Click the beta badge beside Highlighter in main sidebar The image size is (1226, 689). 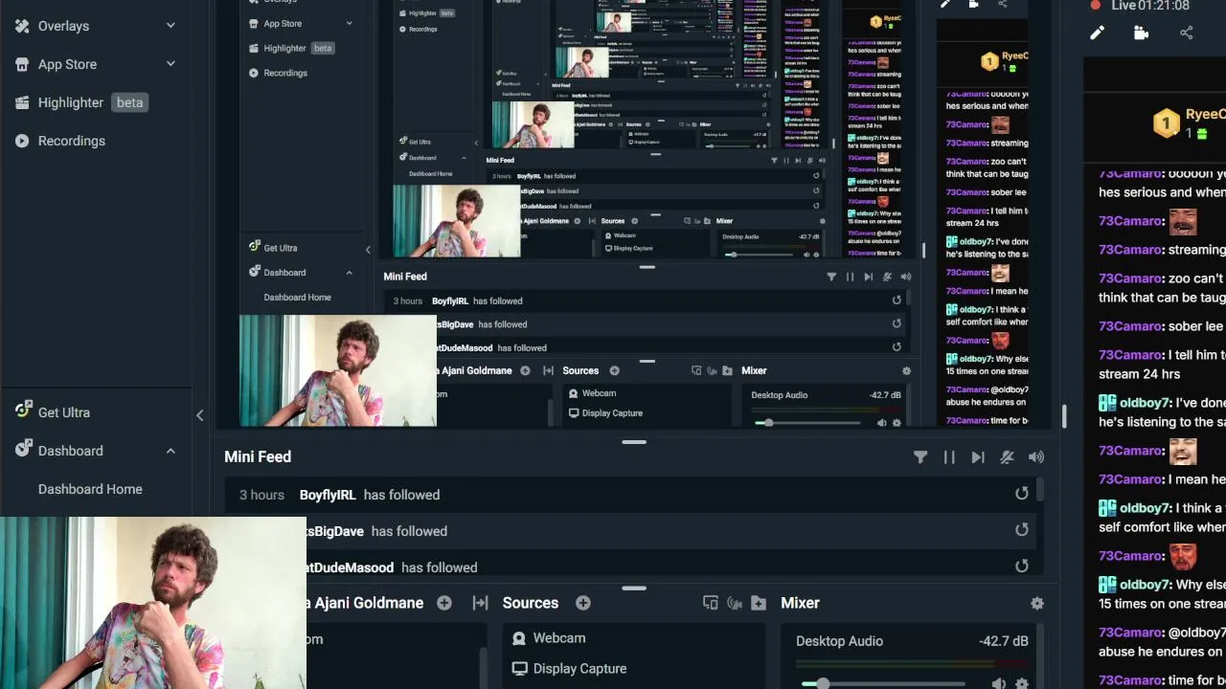point(129,102)
